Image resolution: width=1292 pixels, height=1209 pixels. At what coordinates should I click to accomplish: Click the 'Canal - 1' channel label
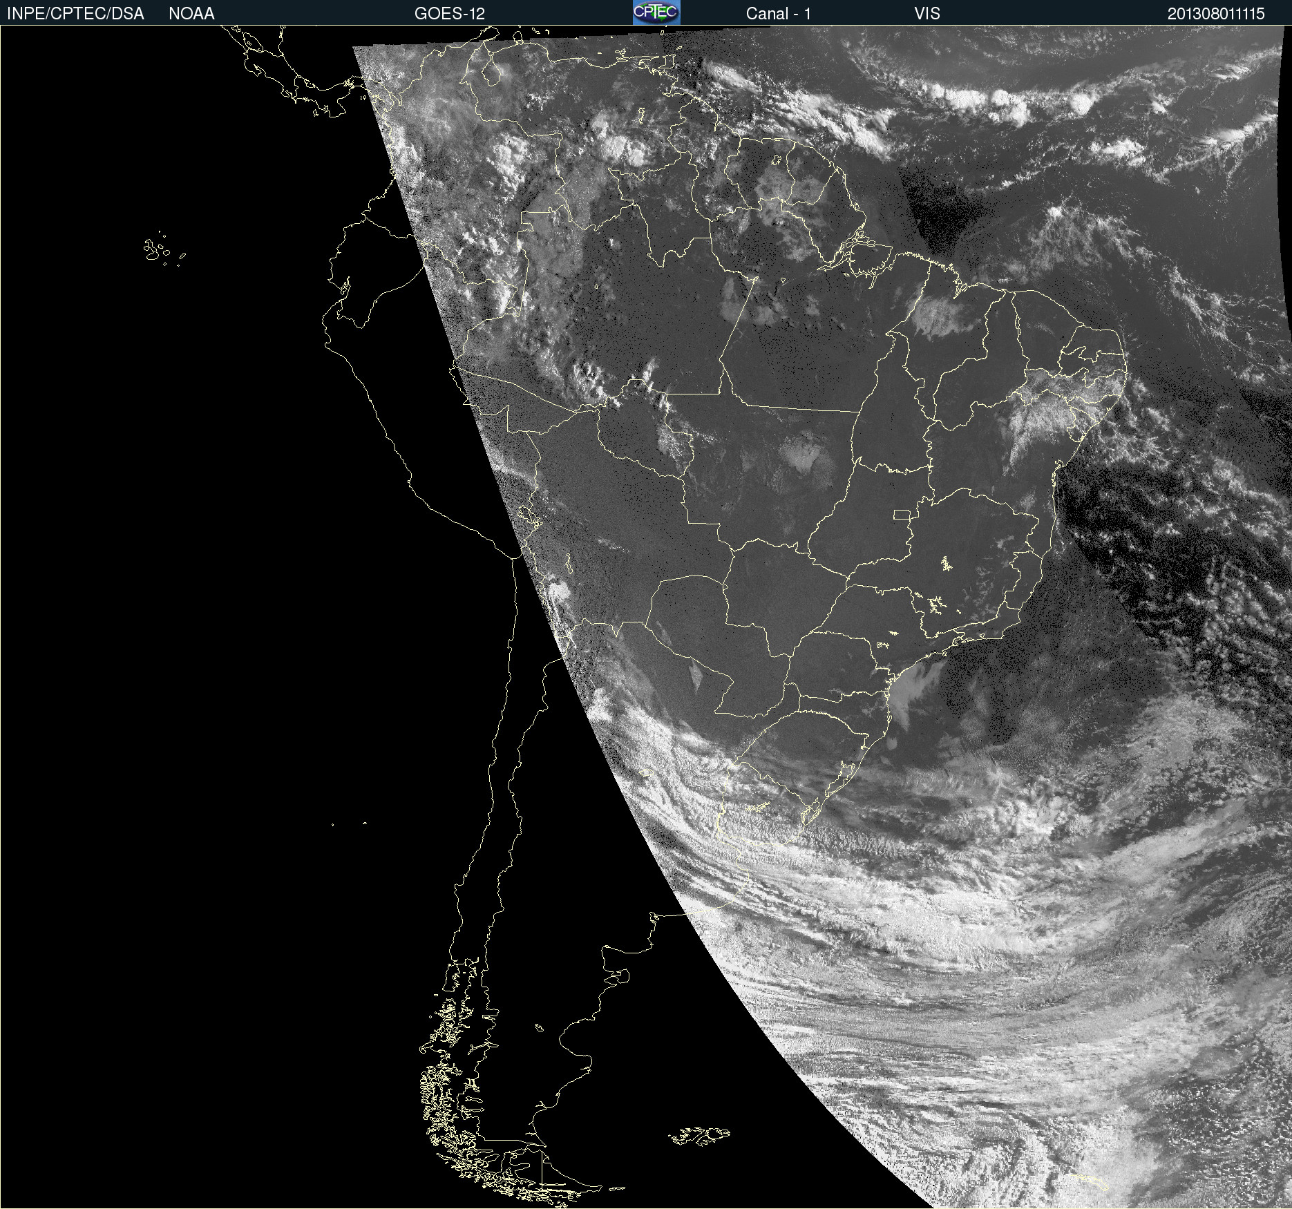click(779, 14)
